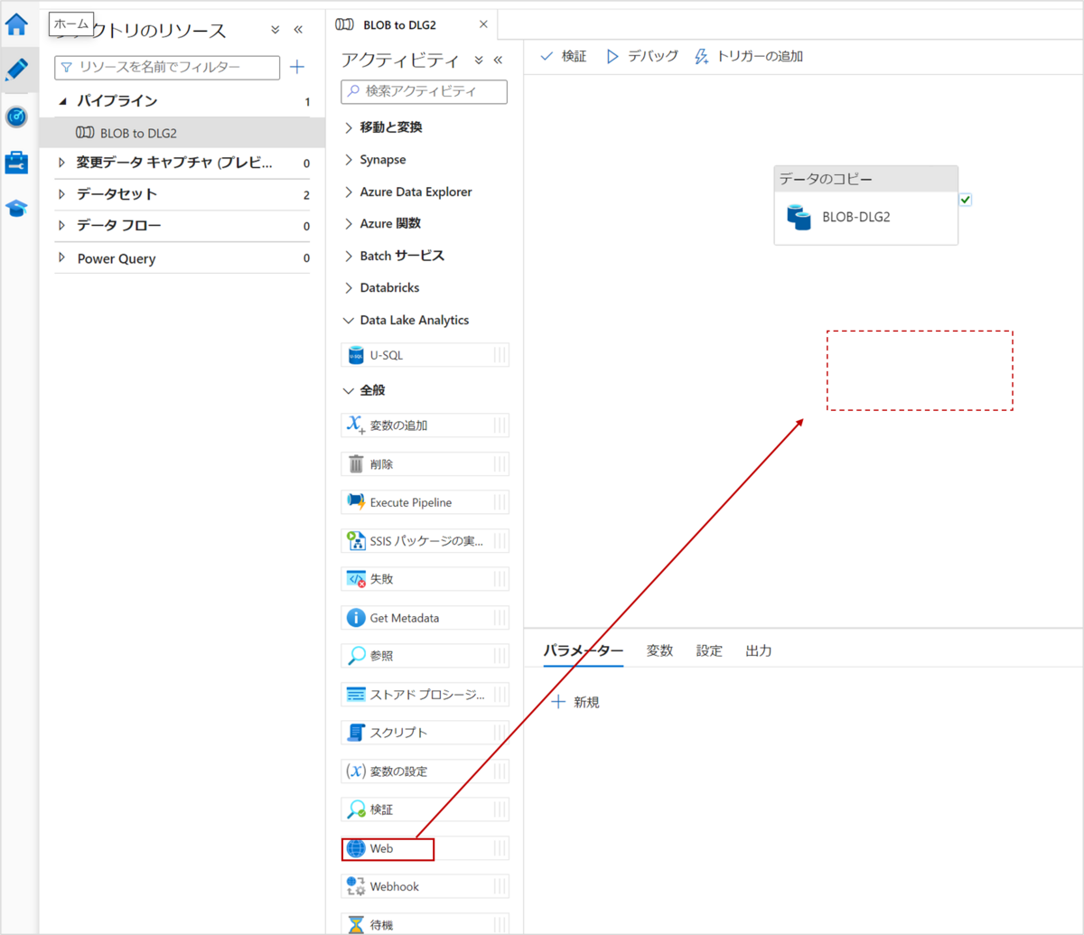Open the Manage toolbox icon in sidebar
1084x935 pixels.
click(x=17, y=163)
